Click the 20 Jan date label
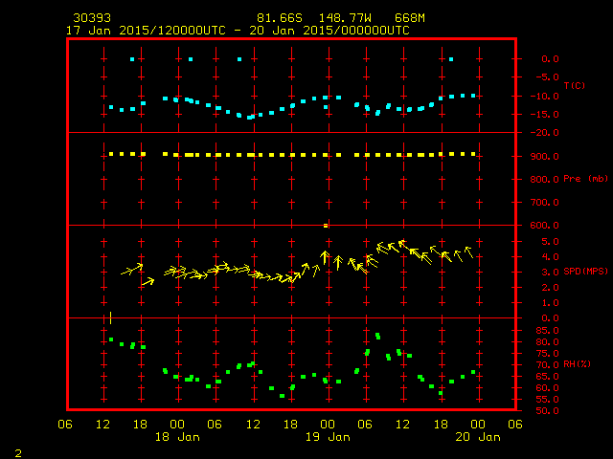Image resolution: width=613 pixels, height=459 pixels. [478, 437]
